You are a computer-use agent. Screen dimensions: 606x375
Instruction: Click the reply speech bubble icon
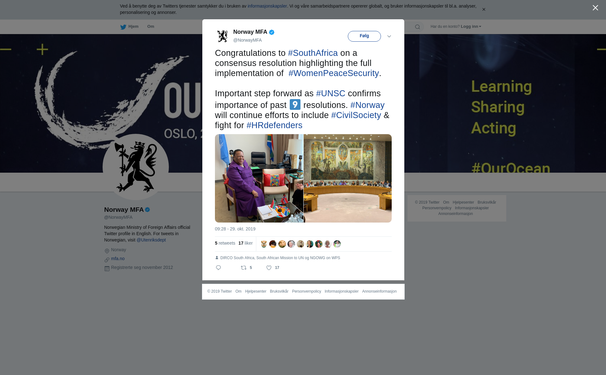point(218,268)
